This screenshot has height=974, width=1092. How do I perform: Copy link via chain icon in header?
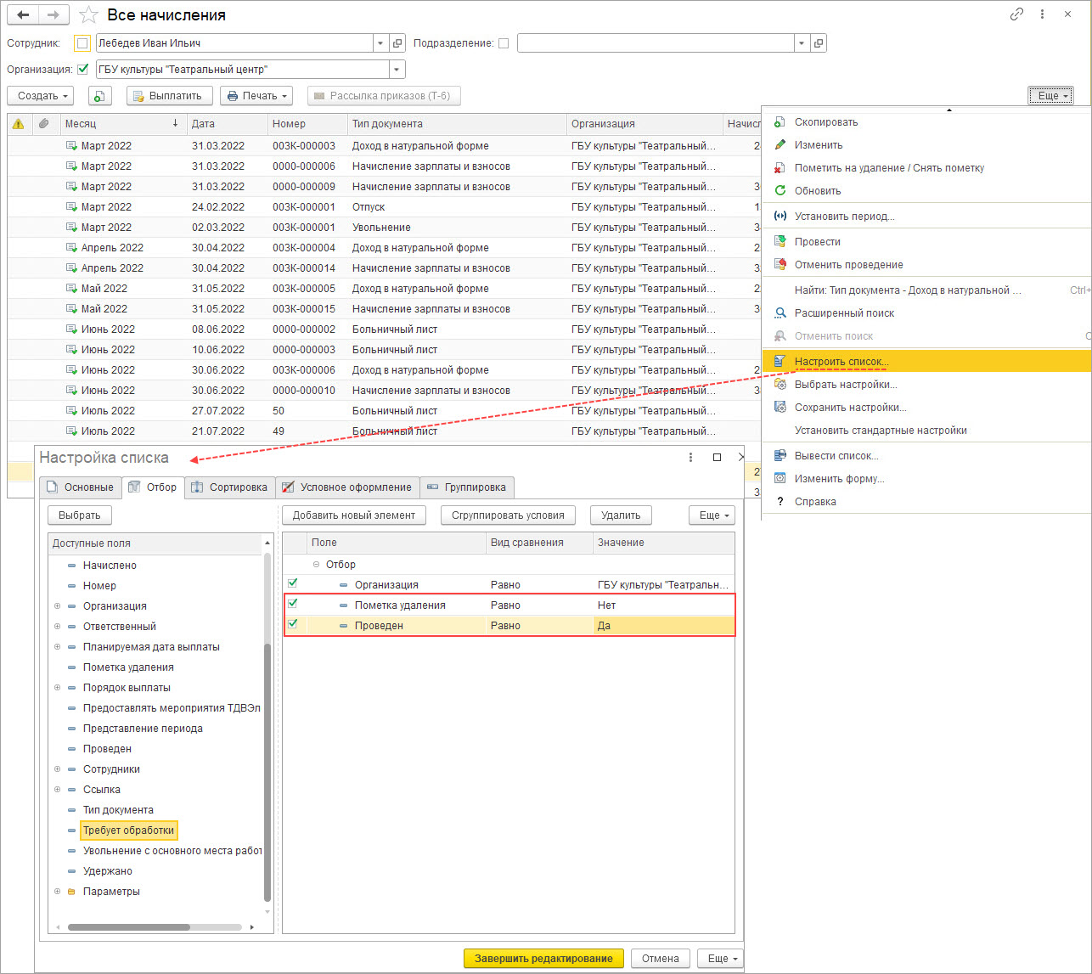[1016, 14]
